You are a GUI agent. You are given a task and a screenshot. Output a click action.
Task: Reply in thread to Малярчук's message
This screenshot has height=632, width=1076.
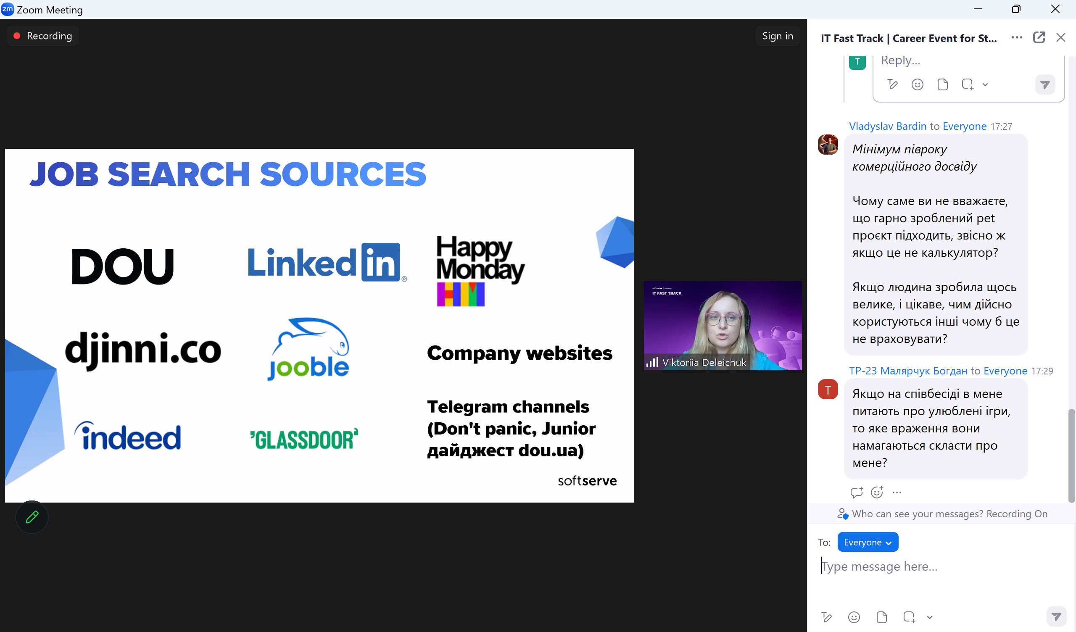[856, 492]
